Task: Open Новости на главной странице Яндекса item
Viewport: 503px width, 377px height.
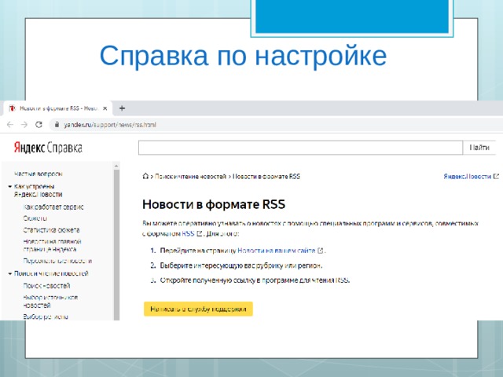Action: [x=53, y=245]
